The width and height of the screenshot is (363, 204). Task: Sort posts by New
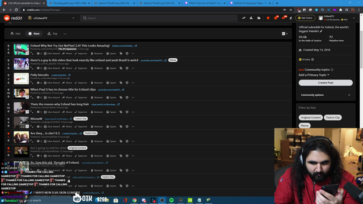[x=34, y=34]
